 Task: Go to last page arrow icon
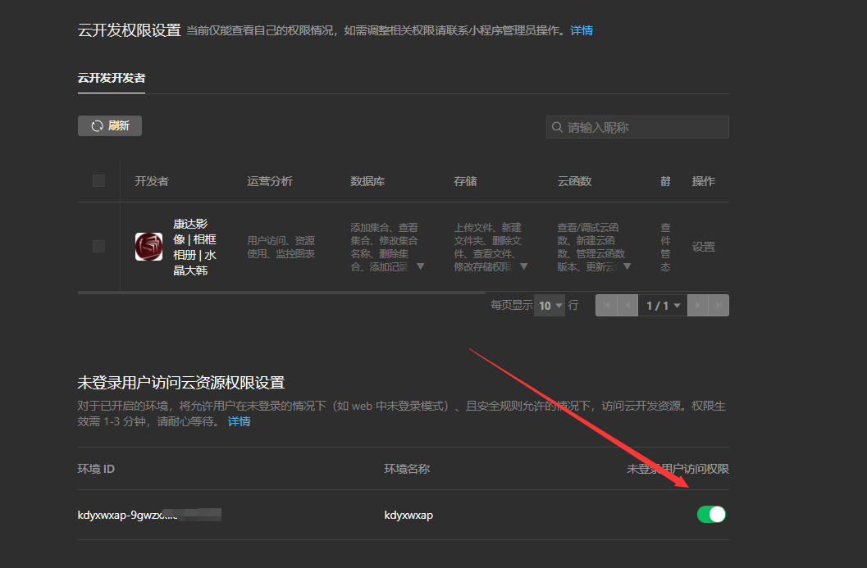(x=719, y=306)
